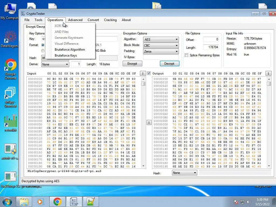The height and width of the screenshot is (207, 276).
Task: Click the Encrypt button
Action: click(132, 64)
